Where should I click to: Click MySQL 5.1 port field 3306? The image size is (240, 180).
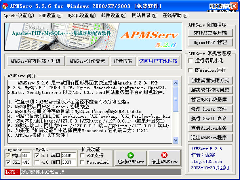pos(69,155)
